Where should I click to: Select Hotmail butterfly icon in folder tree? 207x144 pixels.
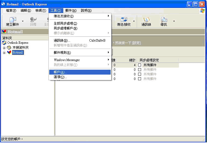[x=9, y=52]
